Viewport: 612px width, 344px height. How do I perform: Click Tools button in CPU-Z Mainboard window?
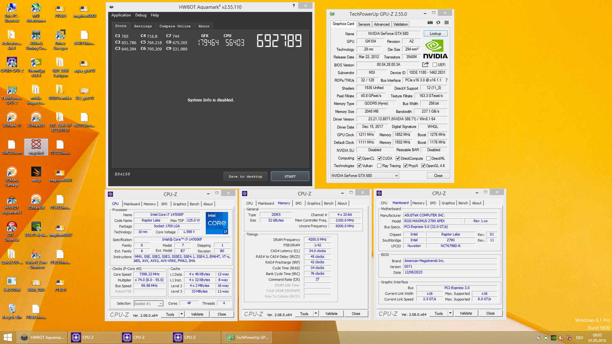coord(439,313)
